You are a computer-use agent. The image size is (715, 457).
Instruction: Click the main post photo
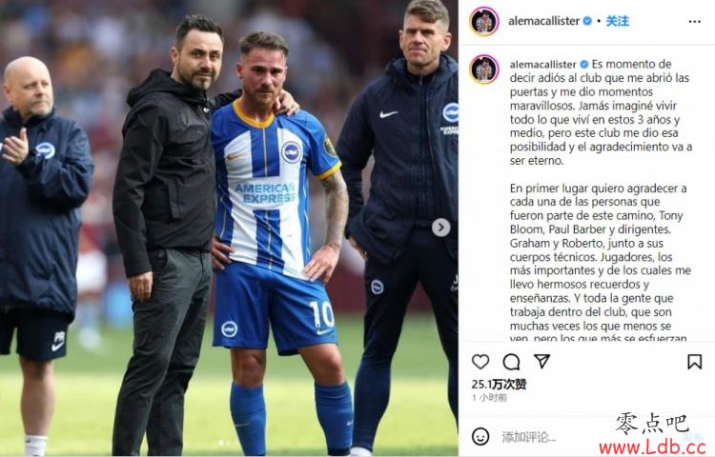tap(229, 228)
